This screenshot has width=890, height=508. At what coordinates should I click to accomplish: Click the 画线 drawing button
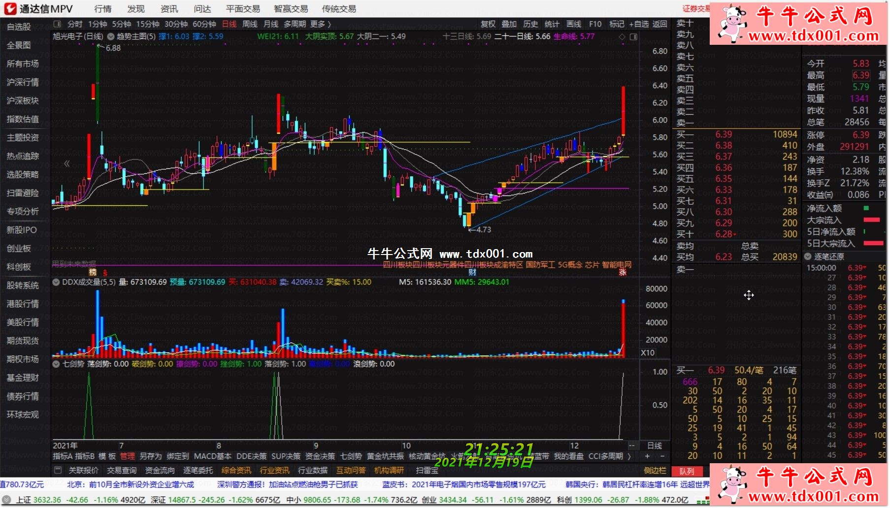[x=574, y=24]
